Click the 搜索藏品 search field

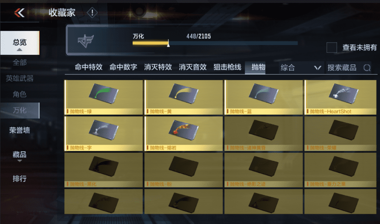coord(349,68)
